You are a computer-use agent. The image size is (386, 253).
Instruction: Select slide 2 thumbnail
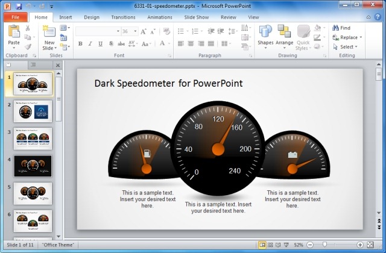(33, 111)
